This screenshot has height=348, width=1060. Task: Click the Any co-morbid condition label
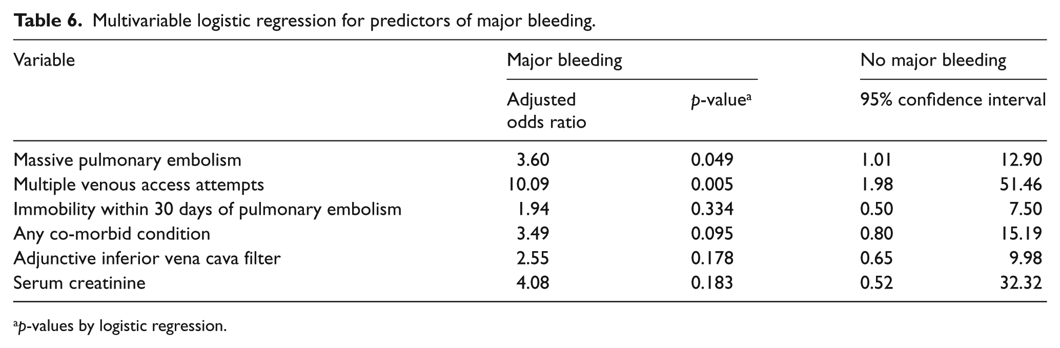pos(112,234)
